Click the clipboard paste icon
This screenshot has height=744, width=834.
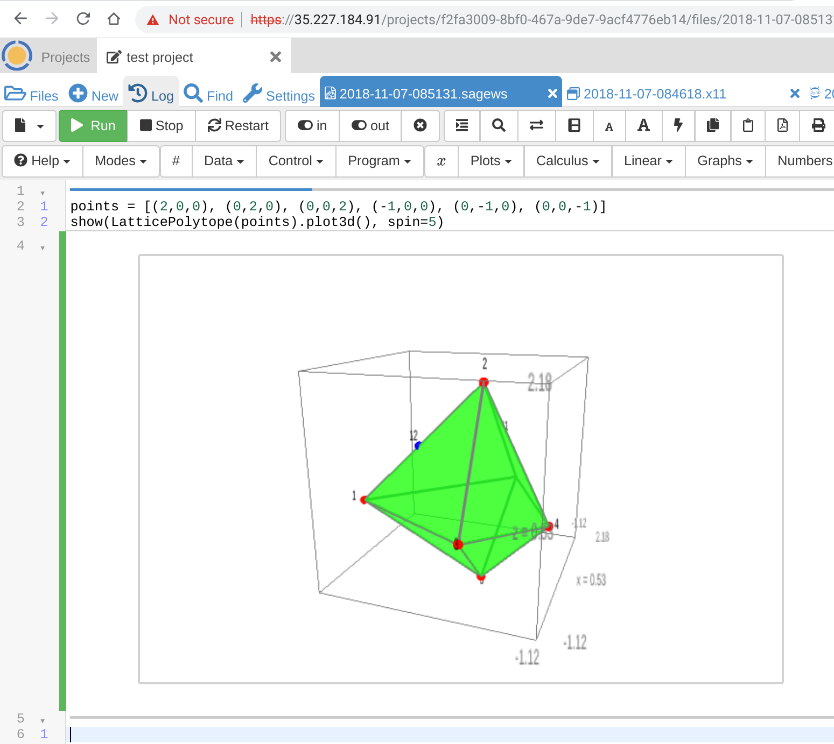748,126
